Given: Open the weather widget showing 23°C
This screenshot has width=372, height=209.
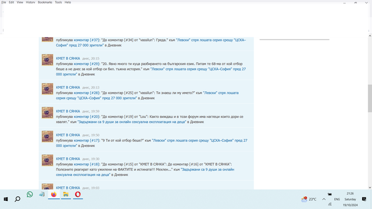Looking at the screenshot, I should [309, 199].
